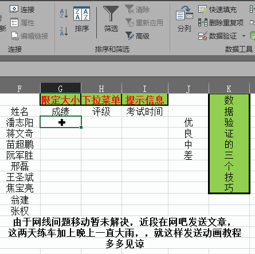Click the sort descending Z-A icon
Viewport: 255px width, 254px height.
click(64, 31)
